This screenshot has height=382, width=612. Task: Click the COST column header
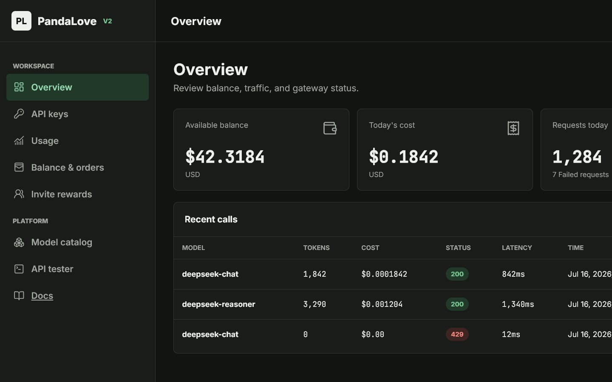(x=370, y=247)
